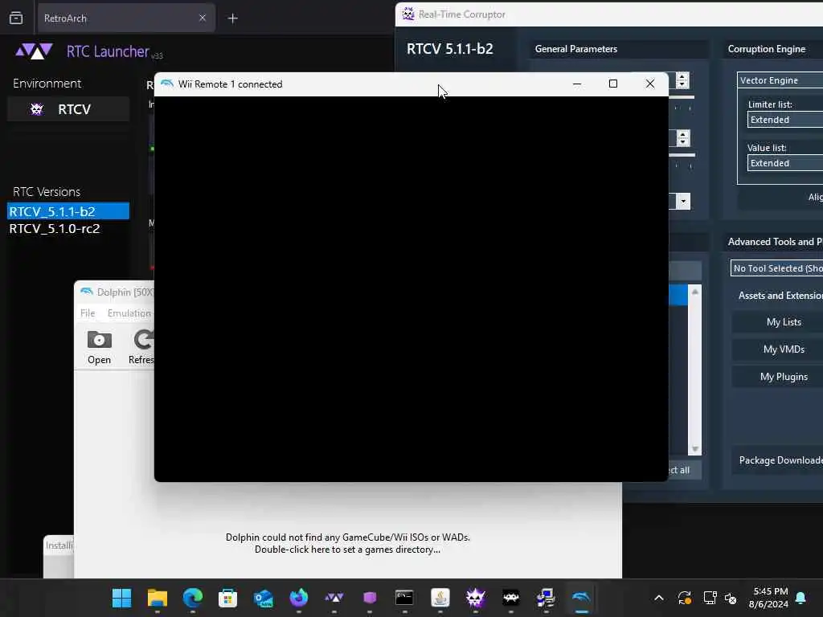Open the Outlook taskbar icon

point(264,598)
